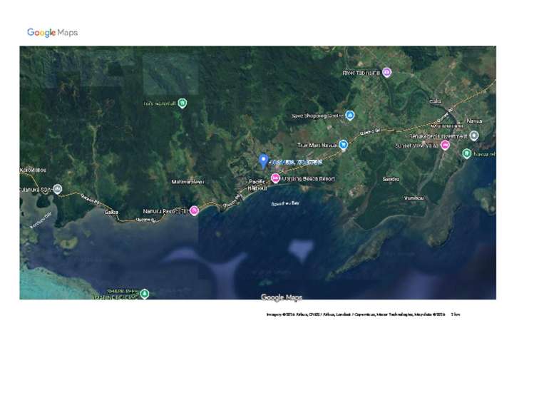Click the Google Maps watermark at map bottom

[282, 297]
